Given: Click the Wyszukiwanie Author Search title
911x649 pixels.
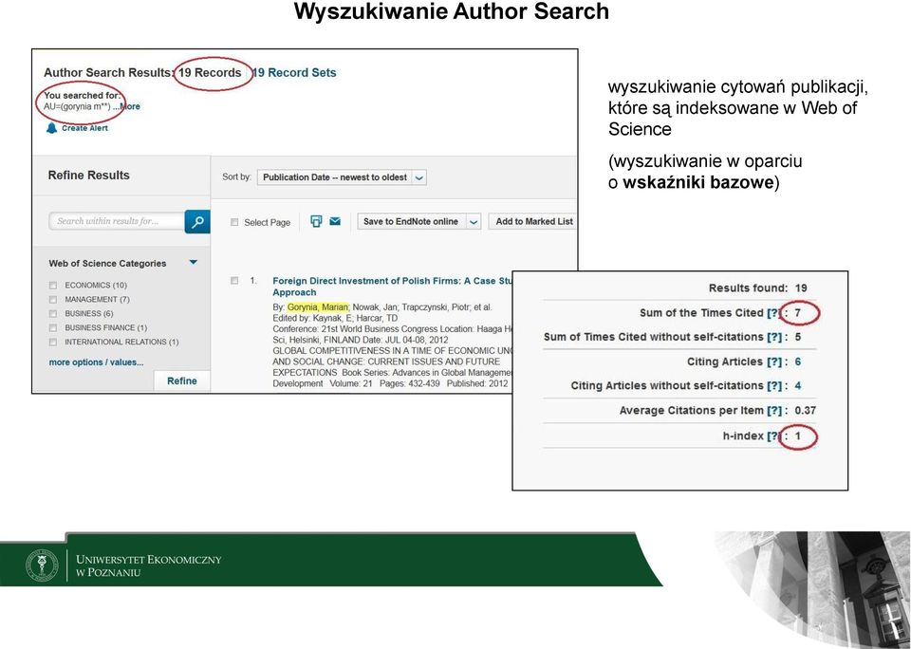Looking at the screenshot, I should pyautogui.click(x=452, y=11).
